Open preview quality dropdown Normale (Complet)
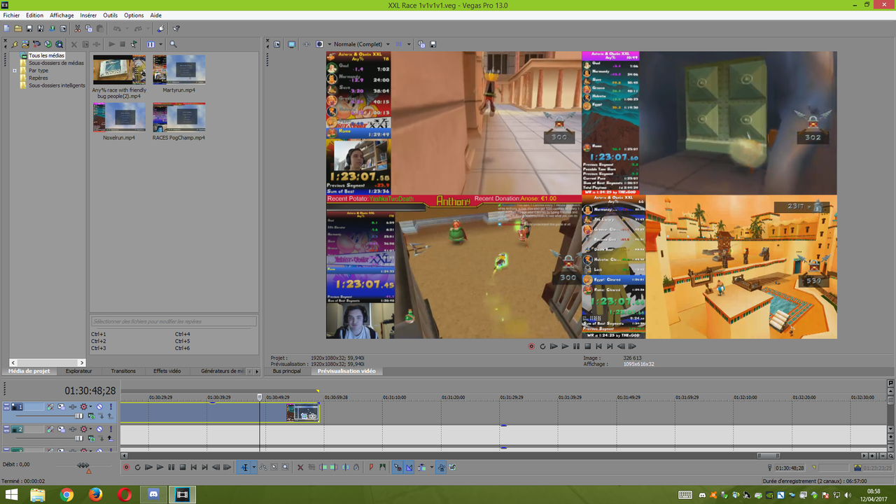896x504 pixels. tap(361, 44)
